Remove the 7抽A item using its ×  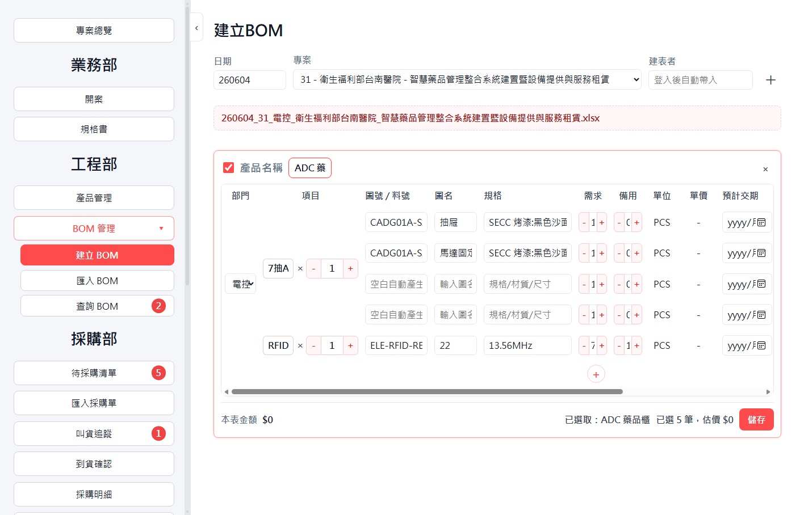tap(300, 268)
